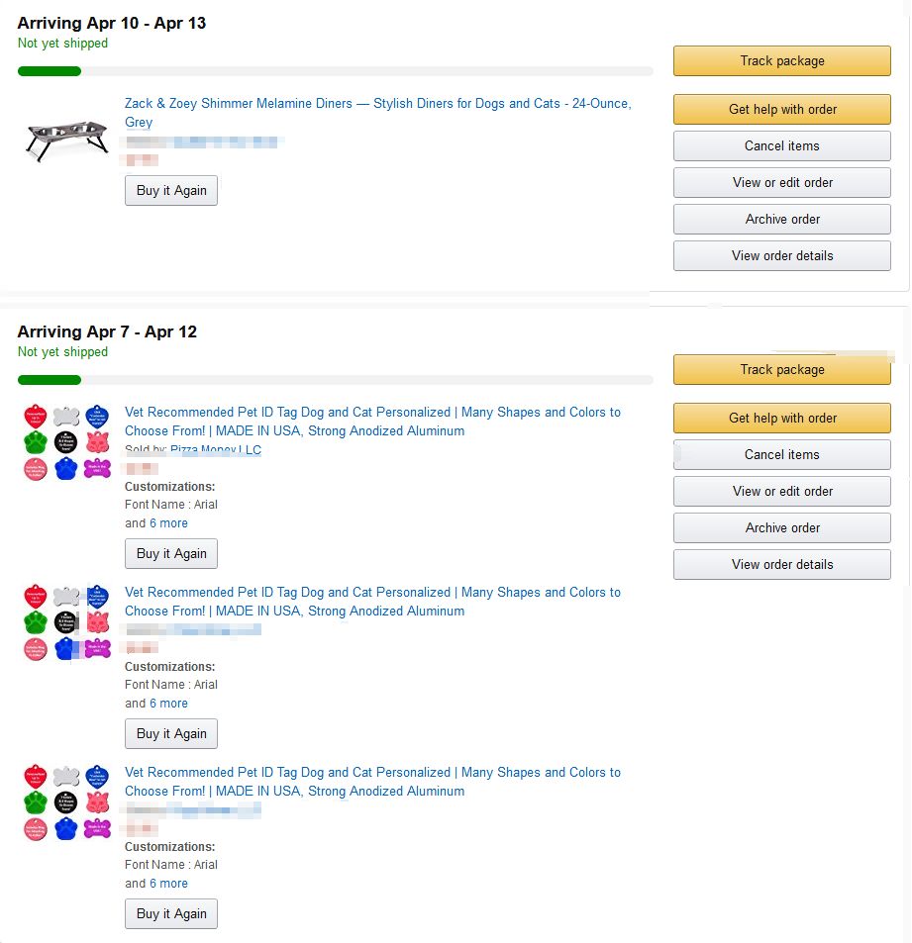The image size is (912, 943).
Task: Expand 6 more customizations for the first tag
Action: 168,523
